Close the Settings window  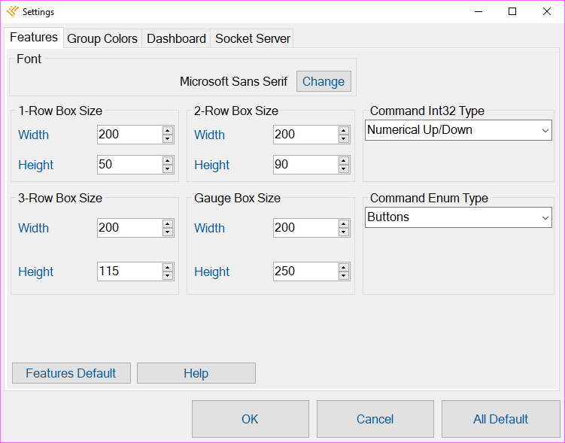coord(547,11)
